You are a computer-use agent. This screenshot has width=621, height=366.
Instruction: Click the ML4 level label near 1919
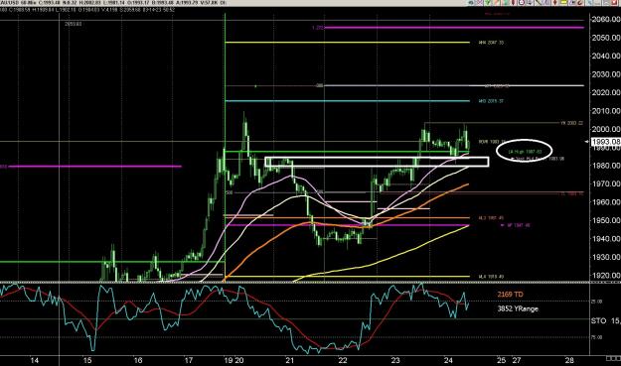tap(491, 277)
